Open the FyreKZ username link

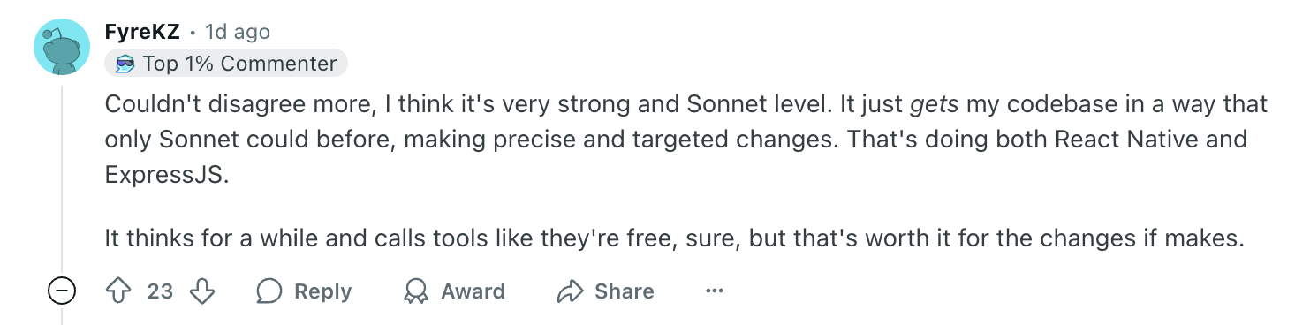pyautogui.click(x=142, y=32)
